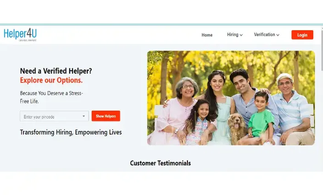This screenshot has width=323, height=195.
Task: Click the Because You Deserve a Stress-Free Life text
Action: pyautogui.click(x=51, y=97)
